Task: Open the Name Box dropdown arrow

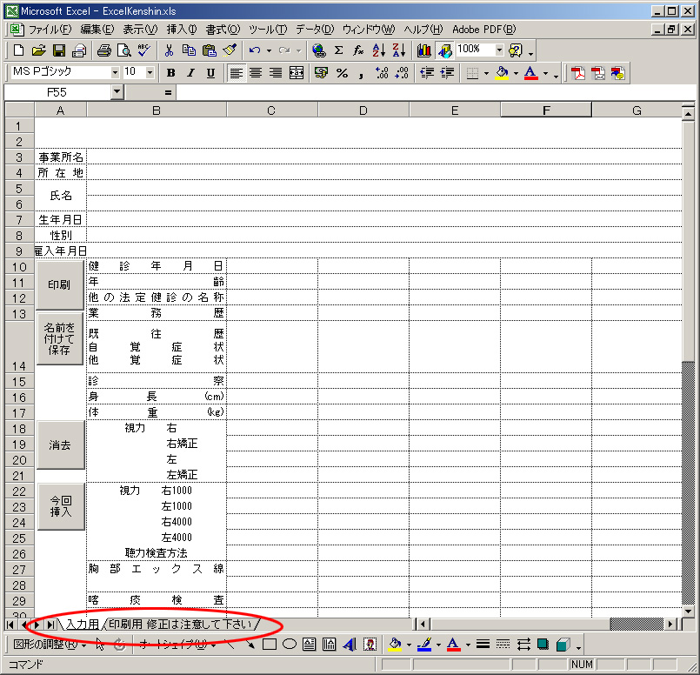Action: click(117, 91)
